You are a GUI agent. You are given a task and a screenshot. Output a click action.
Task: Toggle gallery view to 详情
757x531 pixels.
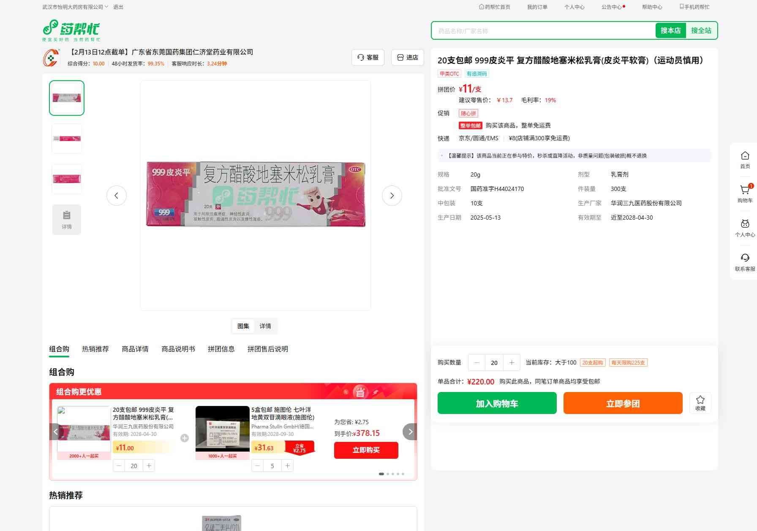click(x=265, y=326)
